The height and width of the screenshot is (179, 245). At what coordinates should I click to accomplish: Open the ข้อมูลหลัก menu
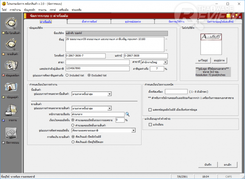(30, 10)
